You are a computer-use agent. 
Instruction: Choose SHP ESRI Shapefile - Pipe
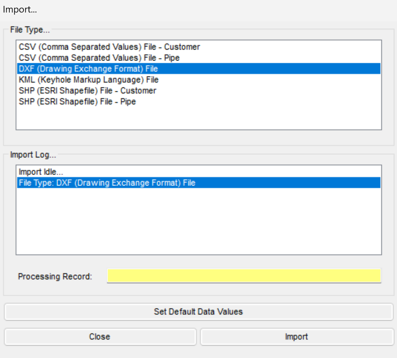click(199, 101)
